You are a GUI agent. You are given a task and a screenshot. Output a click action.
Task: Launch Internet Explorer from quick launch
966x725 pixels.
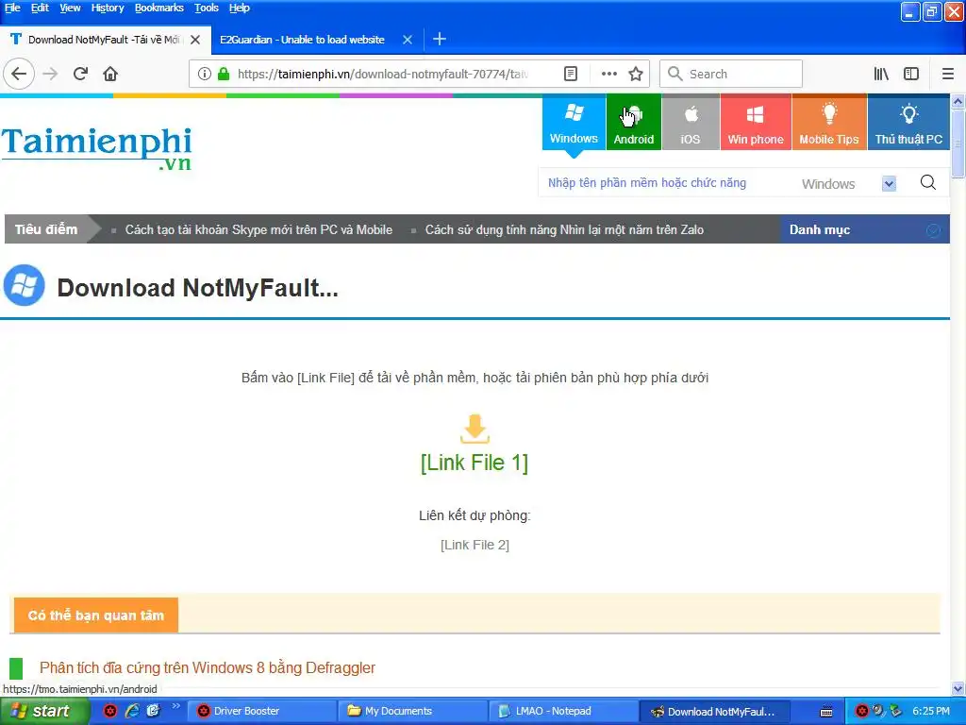132,711
